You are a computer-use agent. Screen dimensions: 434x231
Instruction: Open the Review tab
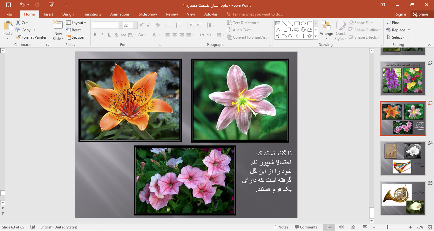(x=172, y=14)
